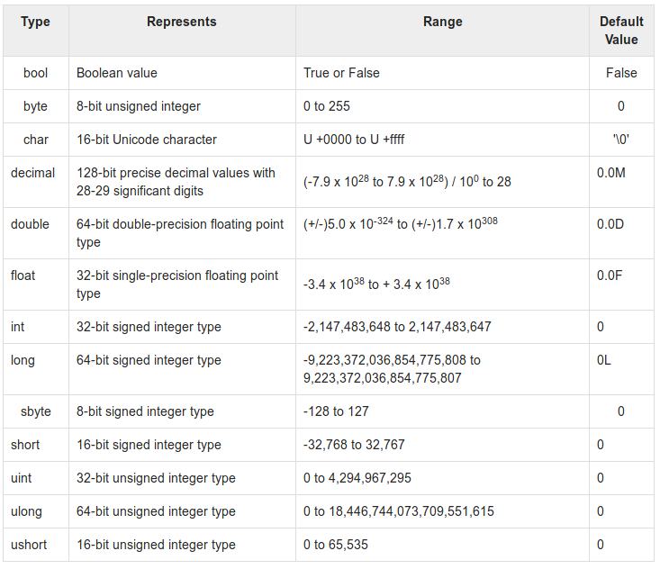Click the Range column header
This screenshot has width=660, height=569.
tap(442, 22)
